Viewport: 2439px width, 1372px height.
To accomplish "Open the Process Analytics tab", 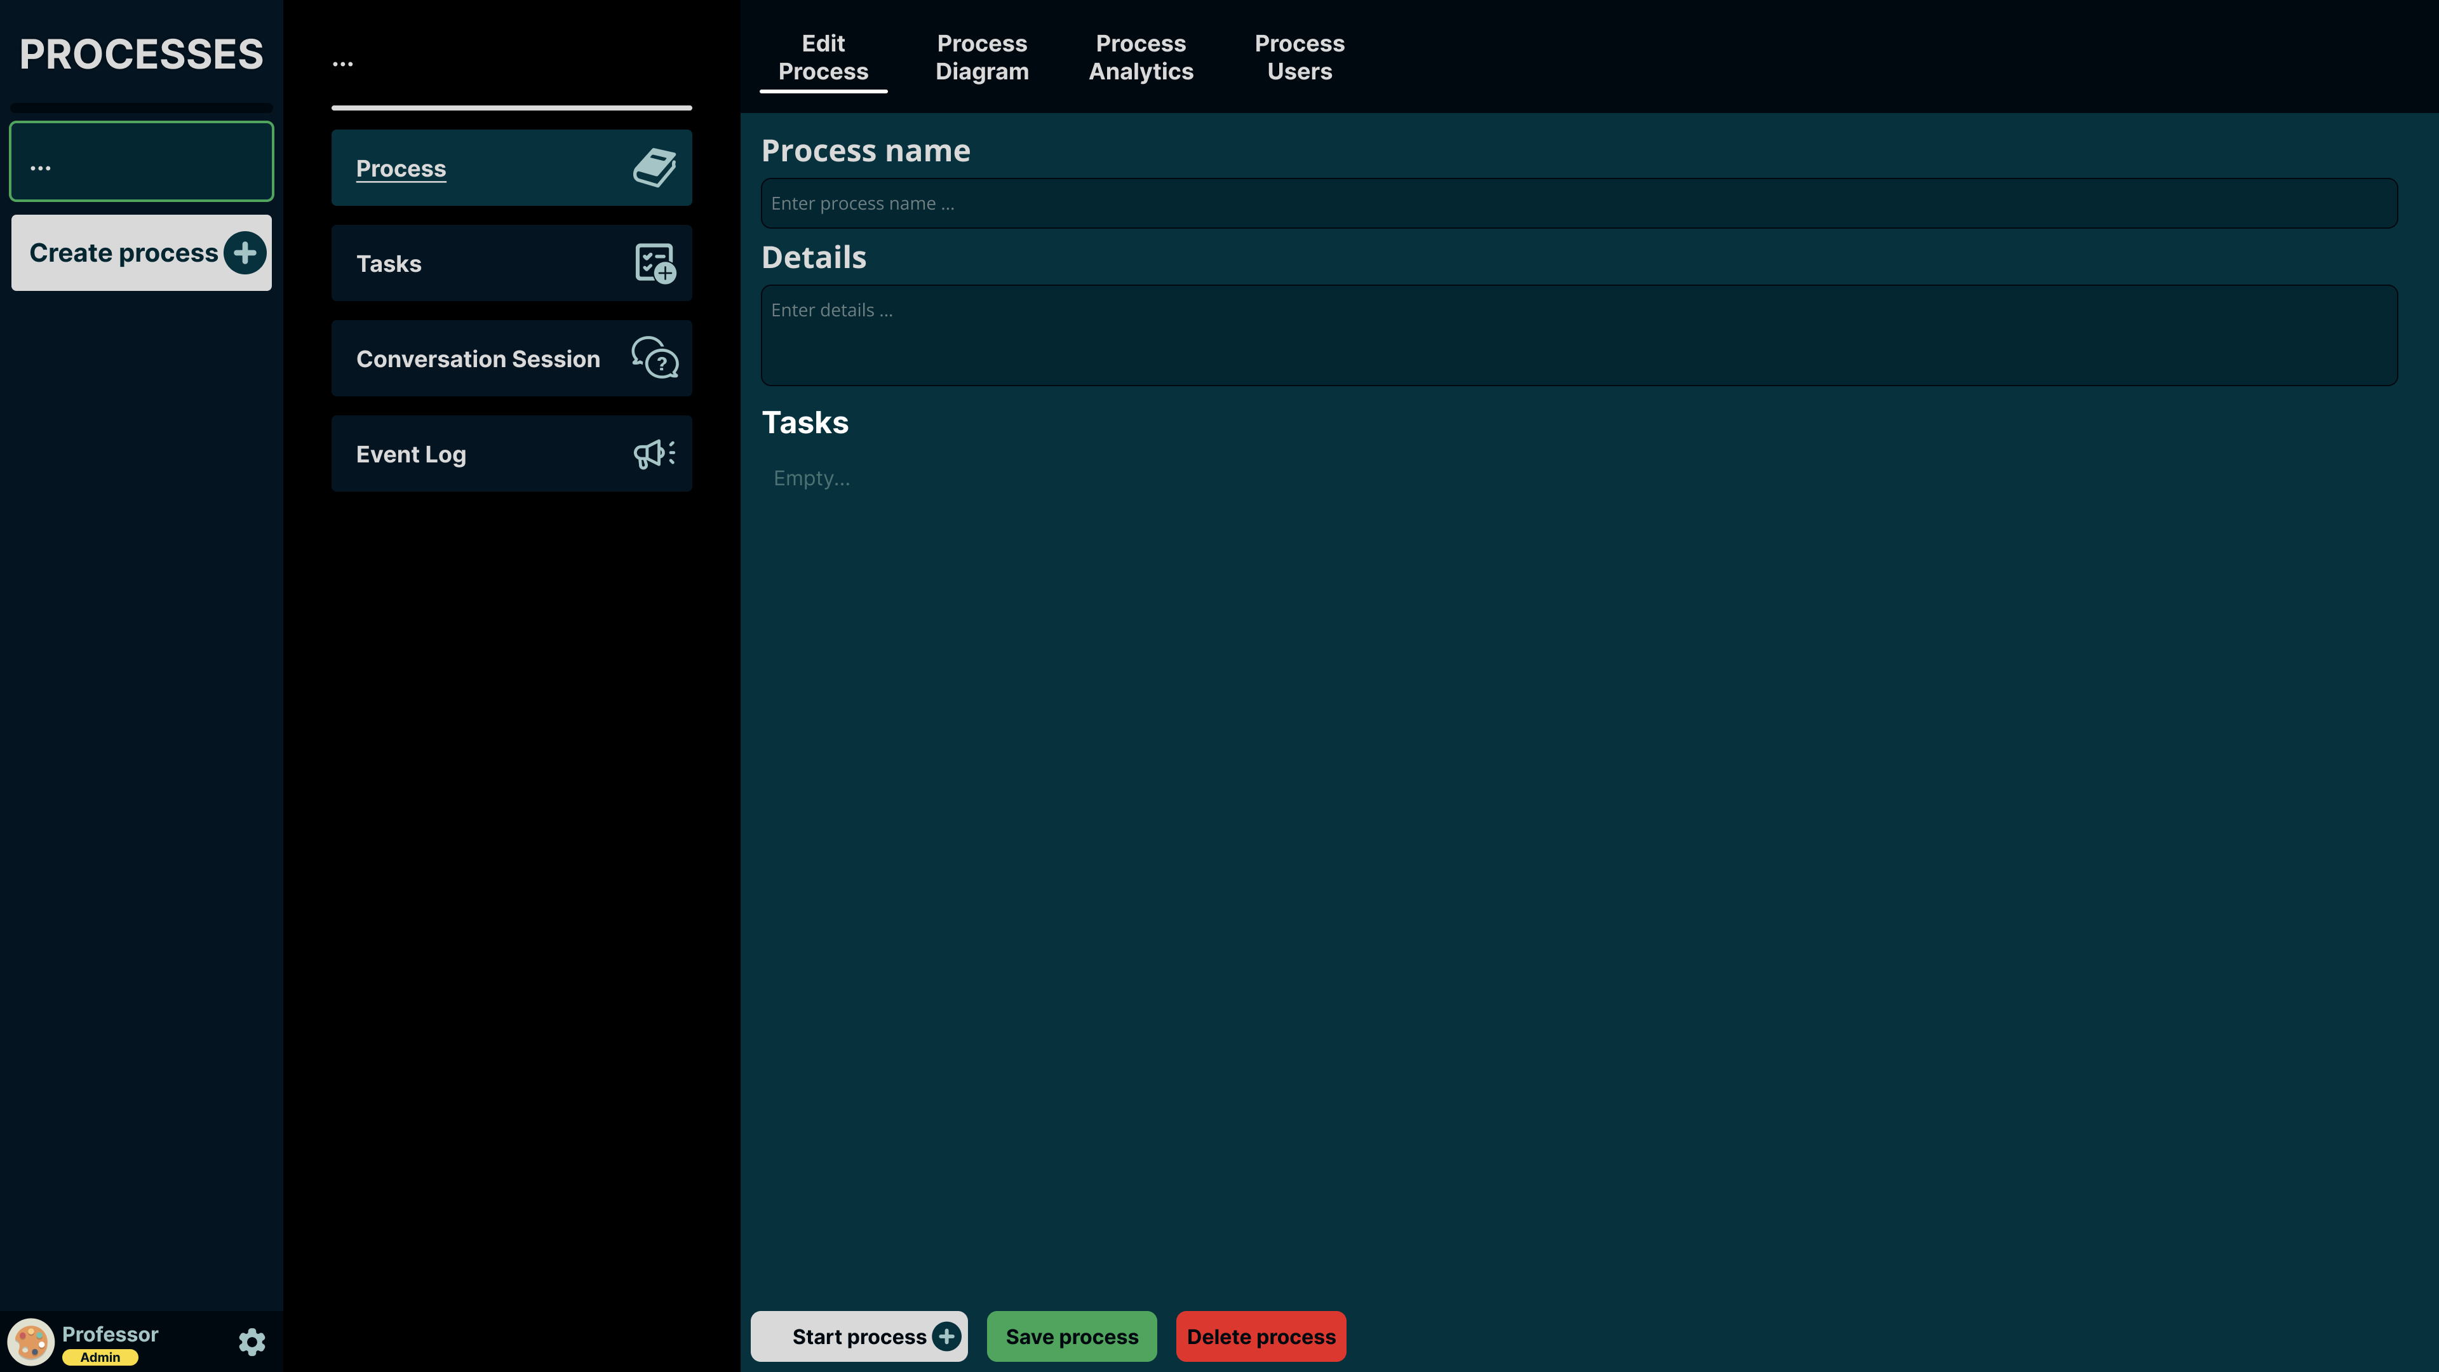I will click(x=1141, y=58).
